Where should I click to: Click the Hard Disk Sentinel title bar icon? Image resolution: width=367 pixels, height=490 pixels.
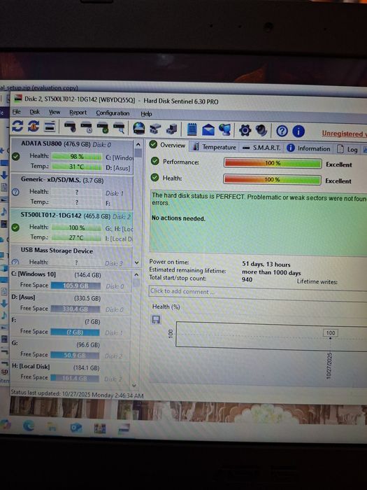coord(18,98)
